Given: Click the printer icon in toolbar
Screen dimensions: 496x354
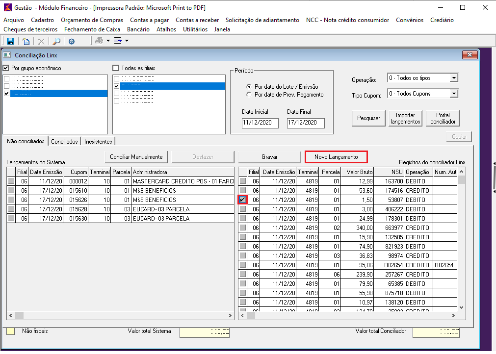Looking at the screenshot, I should point(99,41).
